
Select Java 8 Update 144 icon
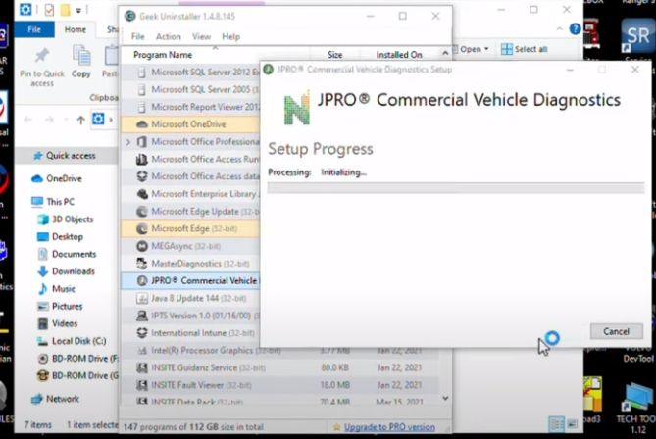(142, 299)
